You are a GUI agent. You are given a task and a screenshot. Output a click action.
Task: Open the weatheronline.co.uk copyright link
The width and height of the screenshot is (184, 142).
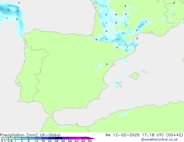(160, 139)
